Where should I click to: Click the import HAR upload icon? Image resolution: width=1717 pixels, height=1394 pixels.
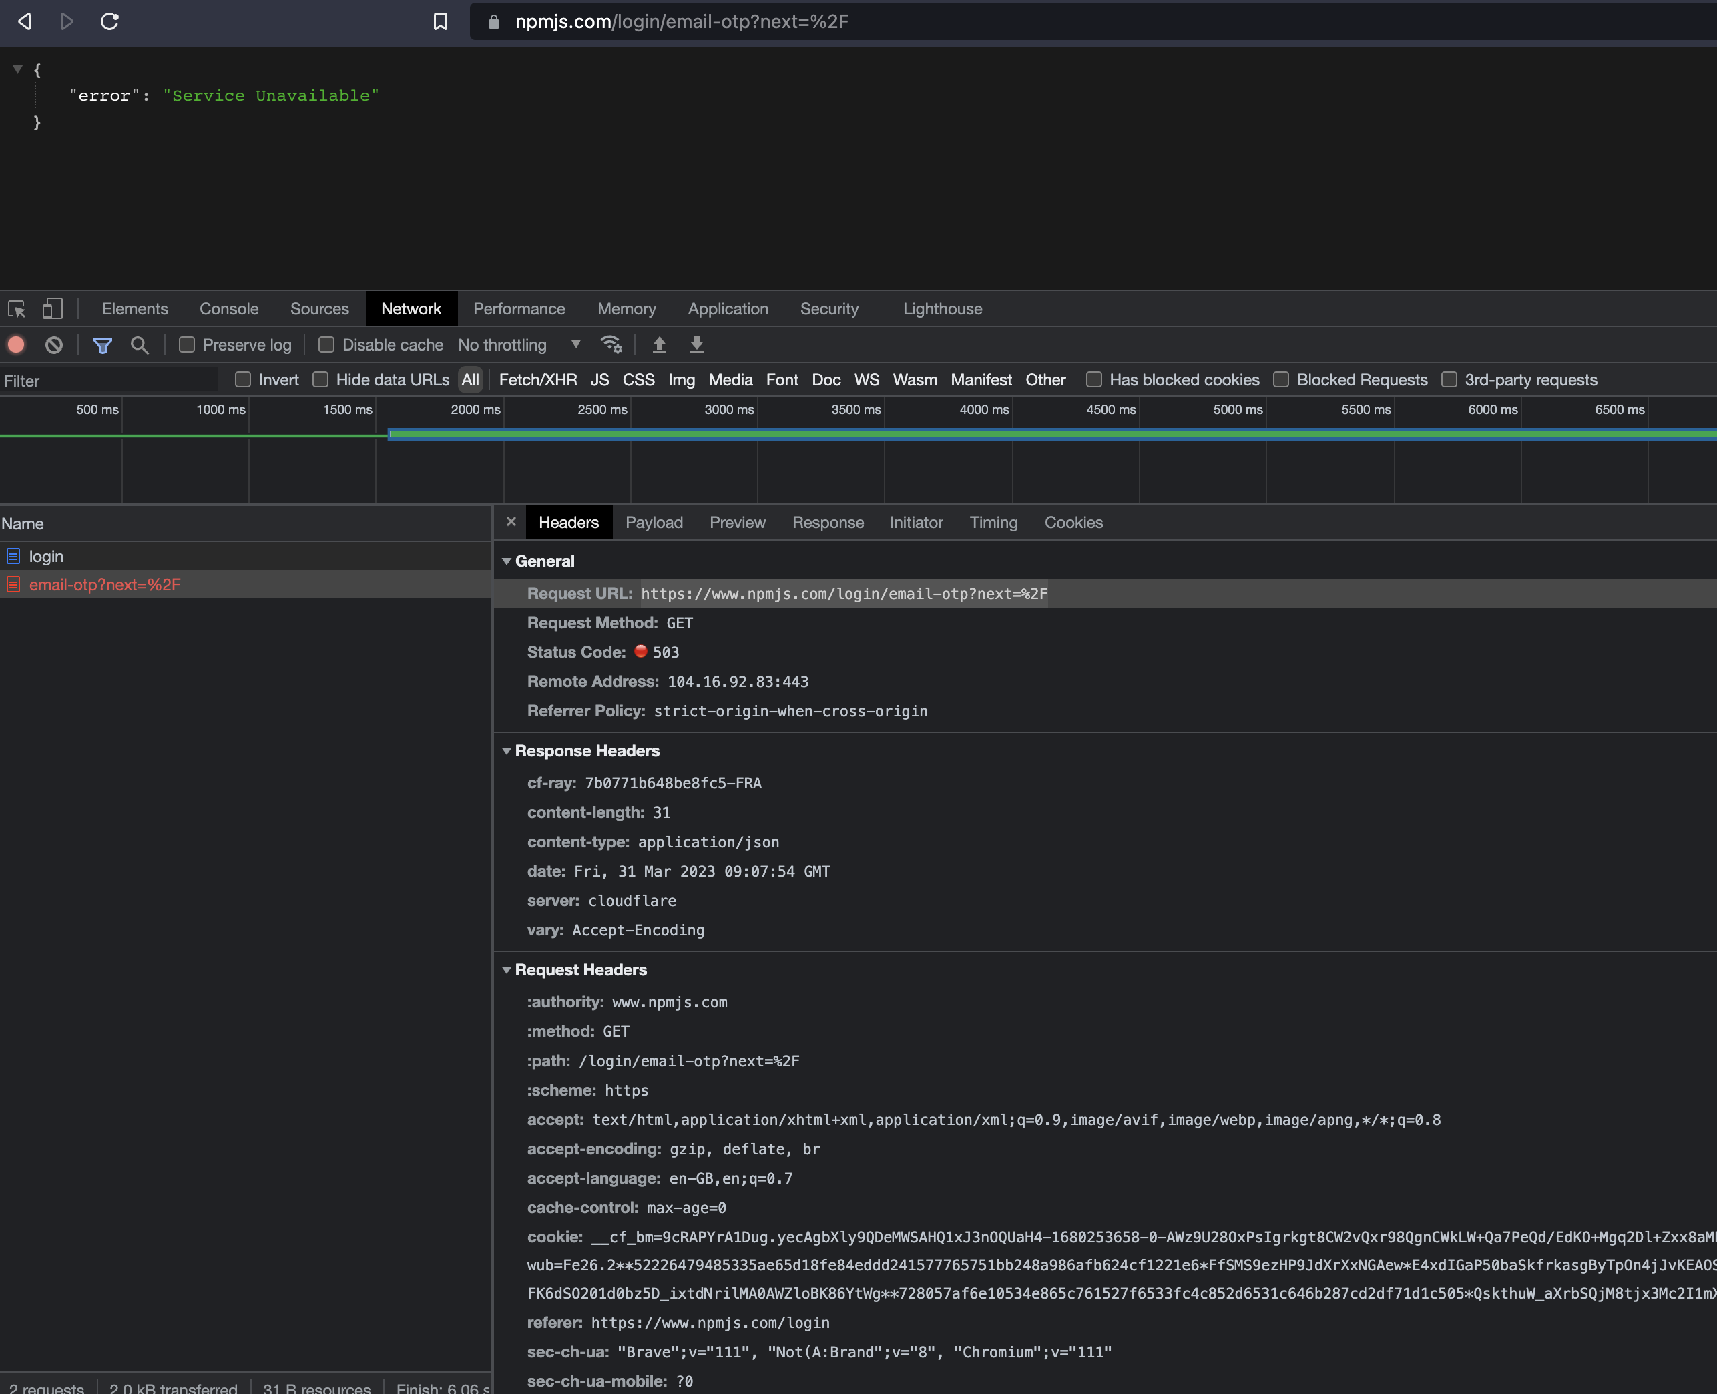(659, 344)
